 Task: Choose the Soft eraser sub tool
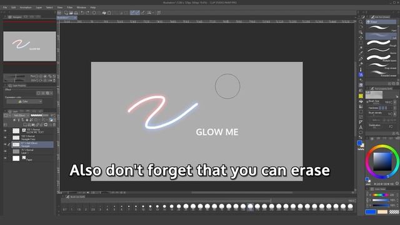coord(381,36)
